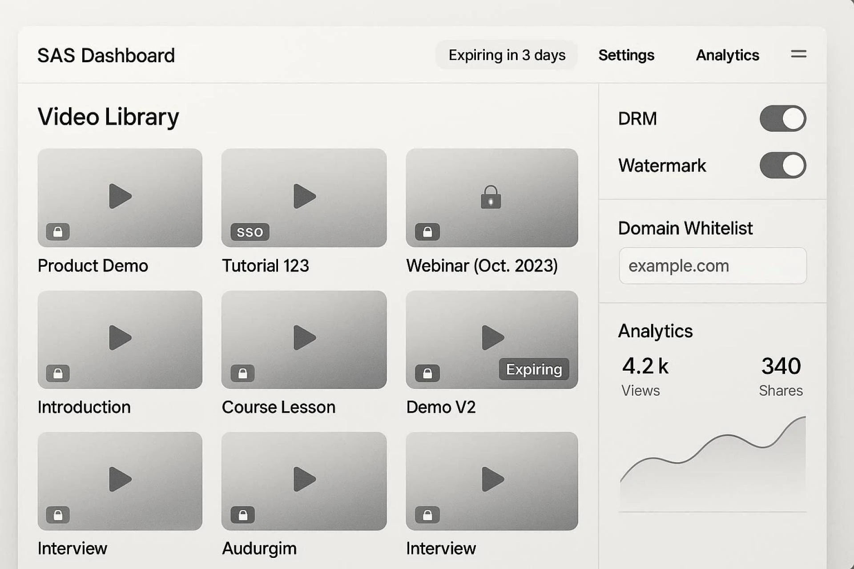The image size is (854, 569).
Task: Open the hamburger menu icon
Action: pyautogui.click(x=798, y=54)
